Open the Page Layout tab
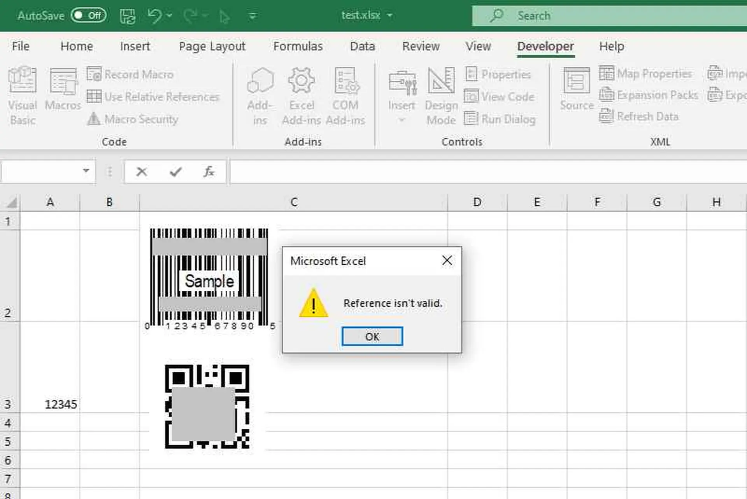747x499 pixels. [x=212, y=46]
